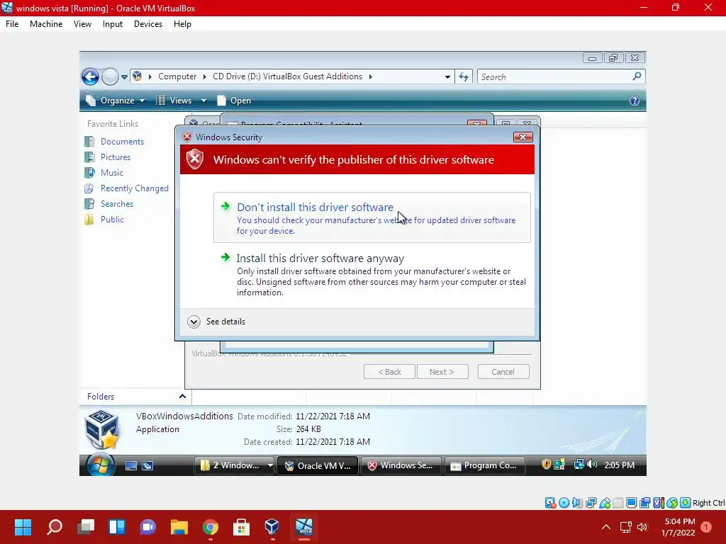Screen dimensions: 726x544
Task: Click the VirtualBox USB indicator
Action: [605, 503]
